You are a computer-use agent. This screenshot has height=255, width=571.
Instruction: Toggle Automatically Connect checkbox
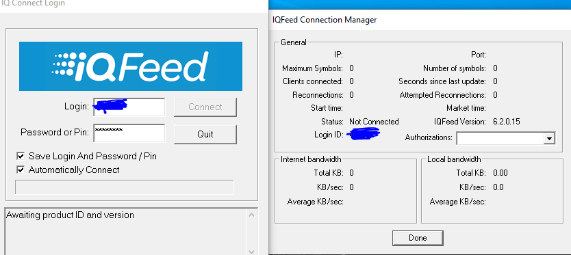pyautogui.click(x=21, y=170)
